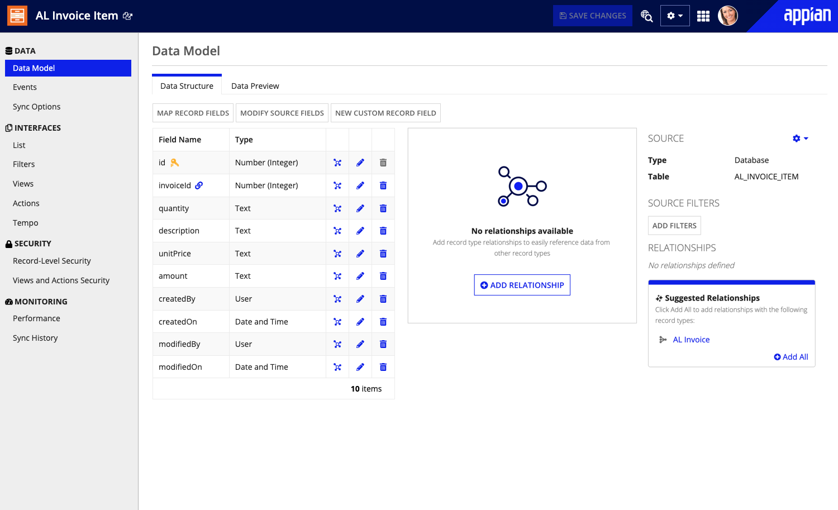Open Performance under Monitoring
This screenshot has width=838, height=510.
click(x=36, y=318)
